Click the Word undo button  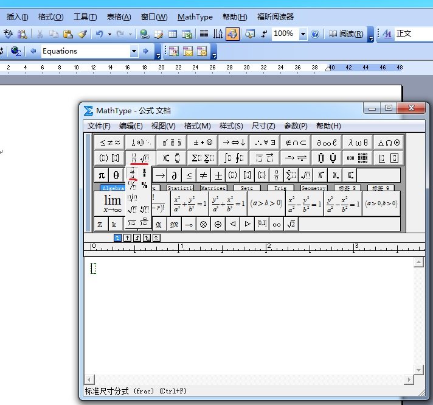click(99, 34)
